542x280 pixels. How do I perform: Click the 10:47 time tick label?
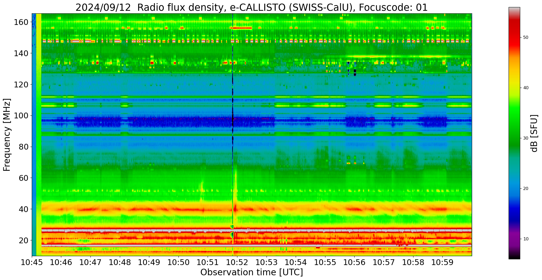(91, 262)
